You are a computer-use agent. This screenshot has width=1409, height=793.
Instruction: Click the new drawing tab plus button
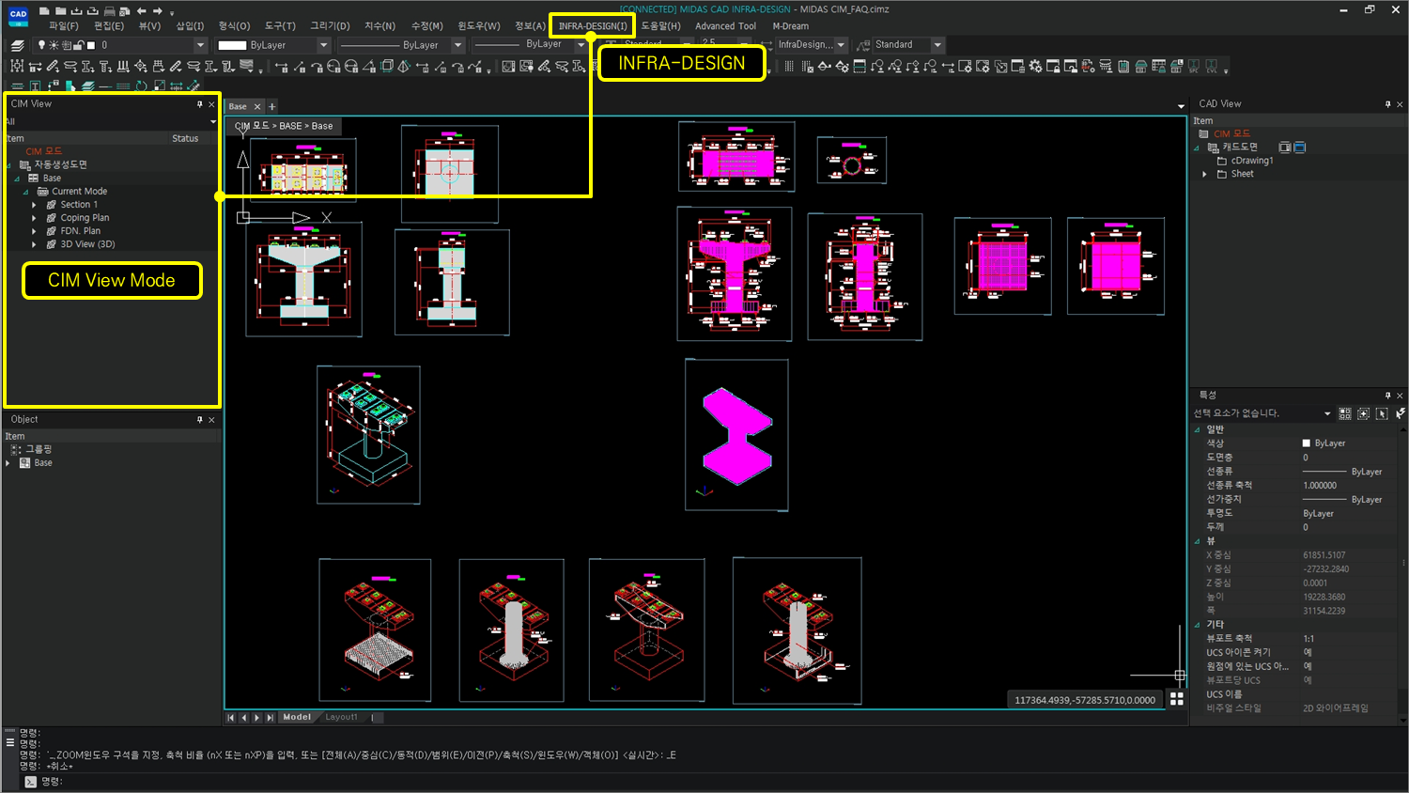[272, 106]
